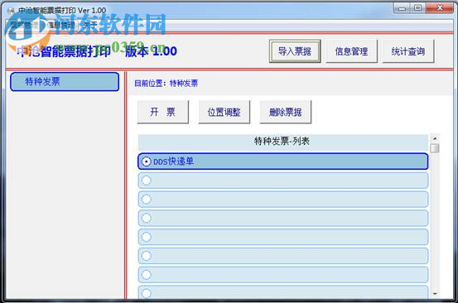Screen dimensions: 458x303
Task: Click the list scrollbar down arrow
Action: [x=435, y=293]
